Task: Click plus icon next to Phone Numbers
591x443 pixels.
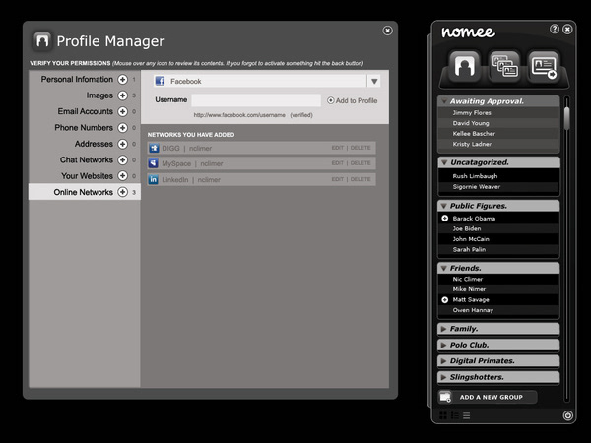Action: pos(122,128)
